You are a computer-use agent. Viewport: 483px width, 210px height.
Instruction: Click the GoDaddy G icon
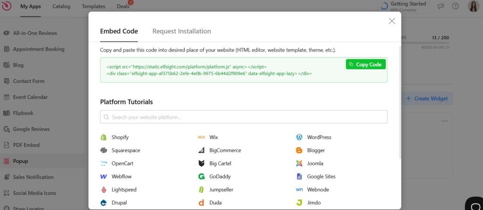pyautogui.click(x=201, y=176)
